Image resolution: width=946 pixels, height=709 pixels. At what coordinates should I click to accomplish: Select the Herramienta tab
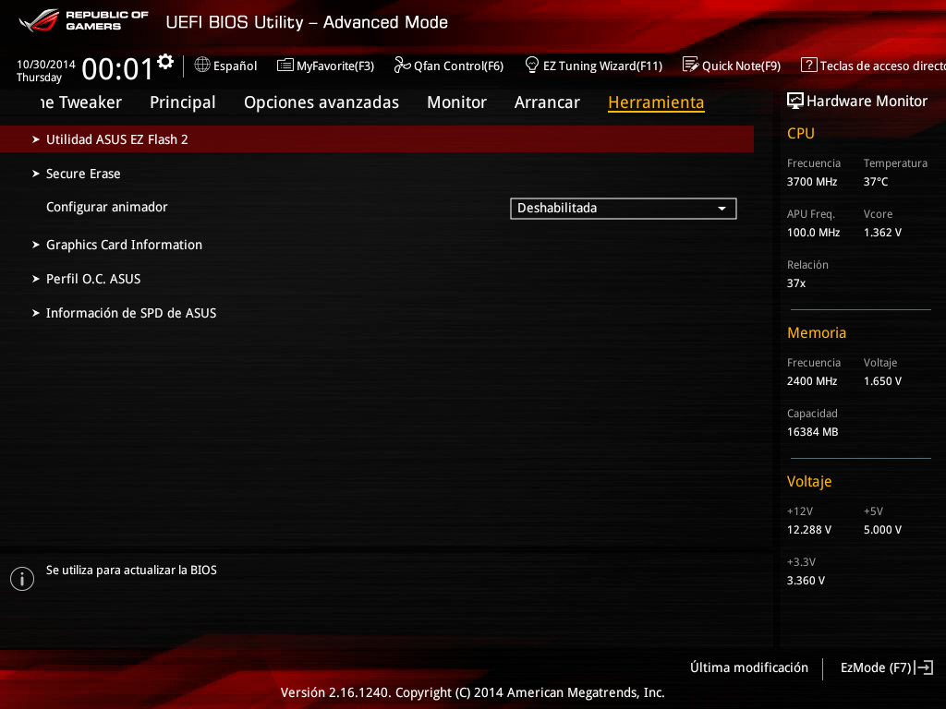click(x=657, y=102)
